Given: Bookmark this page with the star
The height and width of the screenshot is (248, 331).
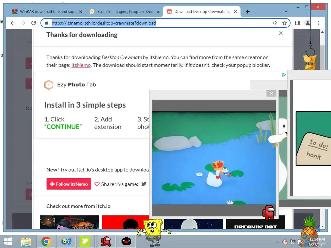Looking at the screenshot, I should tap(284, 23).
